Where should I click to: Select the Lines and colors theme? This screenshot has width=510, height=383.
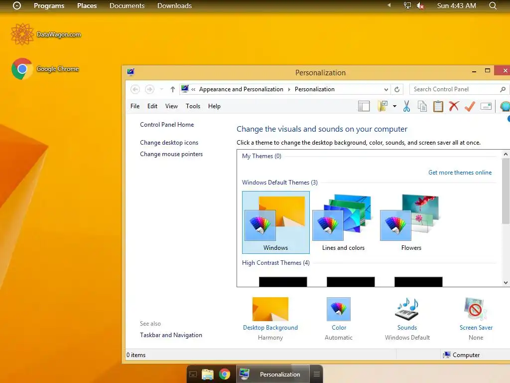tap(343, 222)
